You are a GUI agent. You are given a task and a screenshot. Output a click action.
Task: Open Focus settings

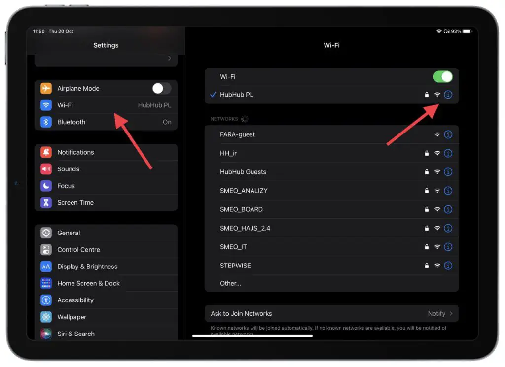[106, 186]
